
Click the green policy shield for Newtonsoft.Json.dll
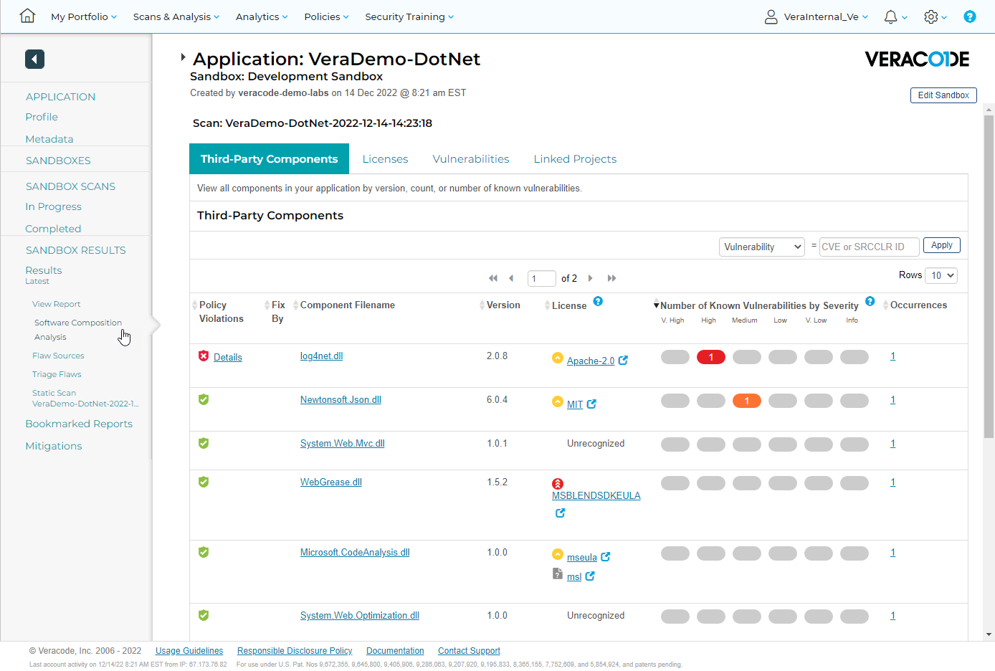point(204,399)
